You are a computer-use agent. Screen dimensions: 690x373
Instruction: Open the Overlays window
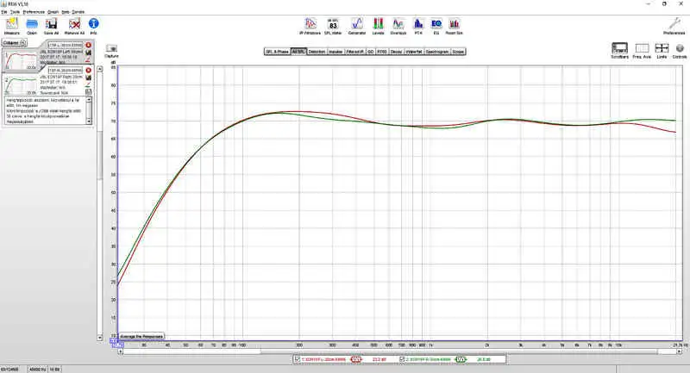point(398,25)
